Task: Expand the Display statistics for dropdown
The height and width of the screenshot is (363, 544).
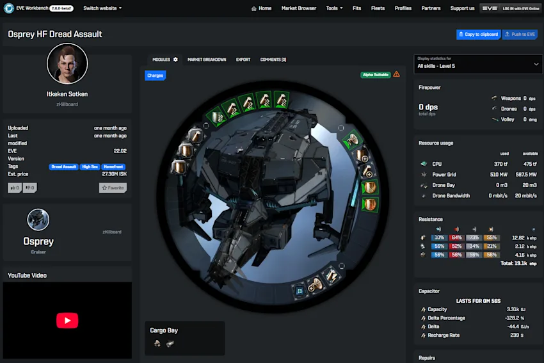Action: [x=477, y=64]
